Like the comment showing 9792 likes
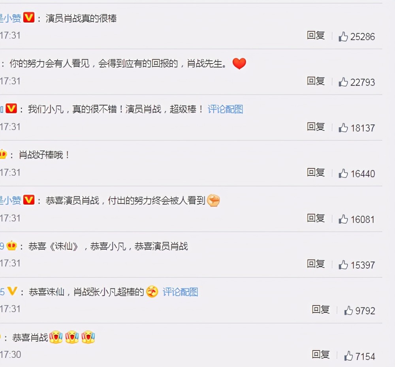395x367 pixels. [348, 311]
